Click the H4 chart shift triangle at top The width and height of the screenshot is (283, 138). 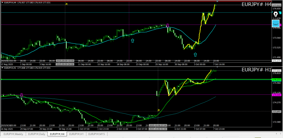click(x=217, y=2)
